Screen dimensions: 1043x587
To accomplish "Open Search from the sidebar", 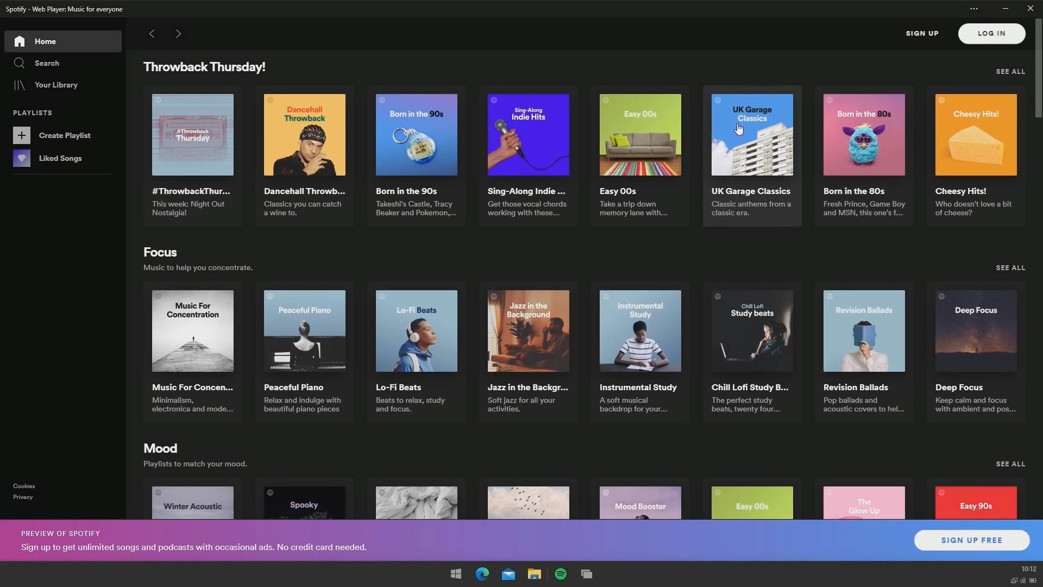I will tap(19, 63).
